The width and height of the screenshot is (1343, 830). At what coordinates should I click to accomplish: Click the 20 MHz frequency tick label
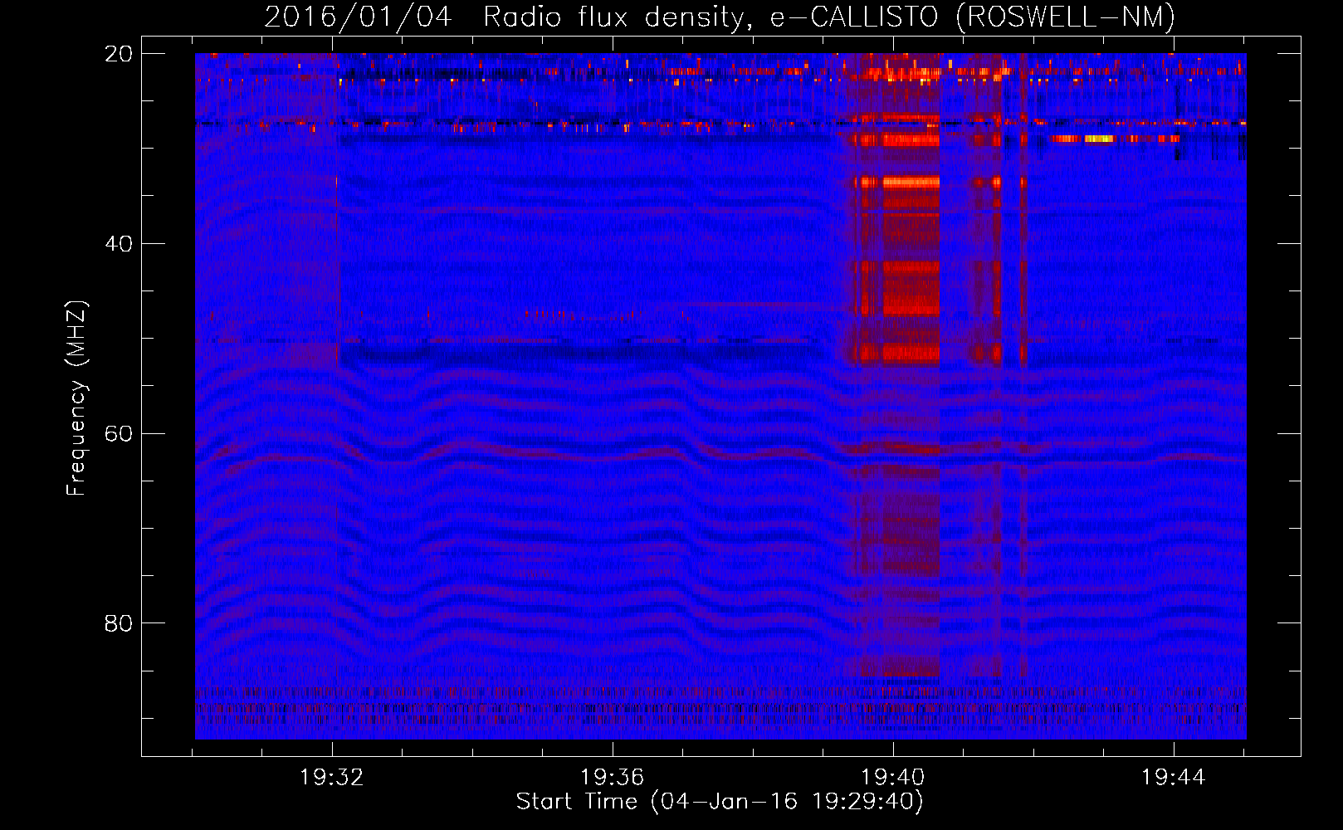pyautogui.click(x=119, y=54)
